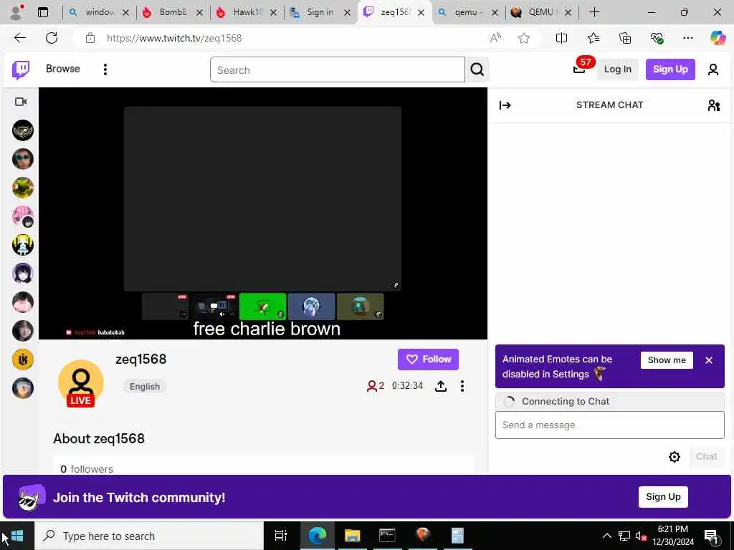Image resolution: width=734 pixels, height=550 pixels.
Task: Click the English language tag
Action: pyautogui.click(x=145, y=386)
